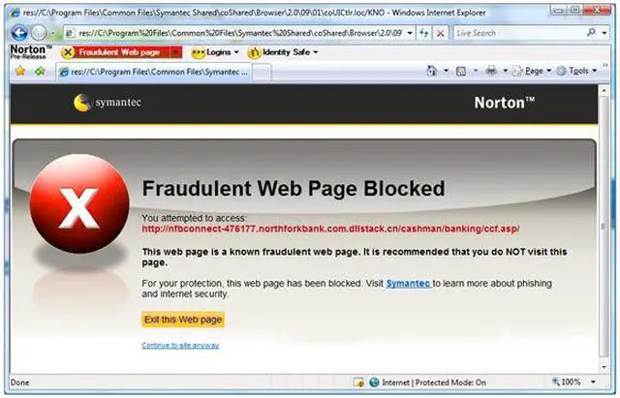Viewport: 620px width, 398px height.
Task: Click the RSS feeds icon
Action: (462, 72)
